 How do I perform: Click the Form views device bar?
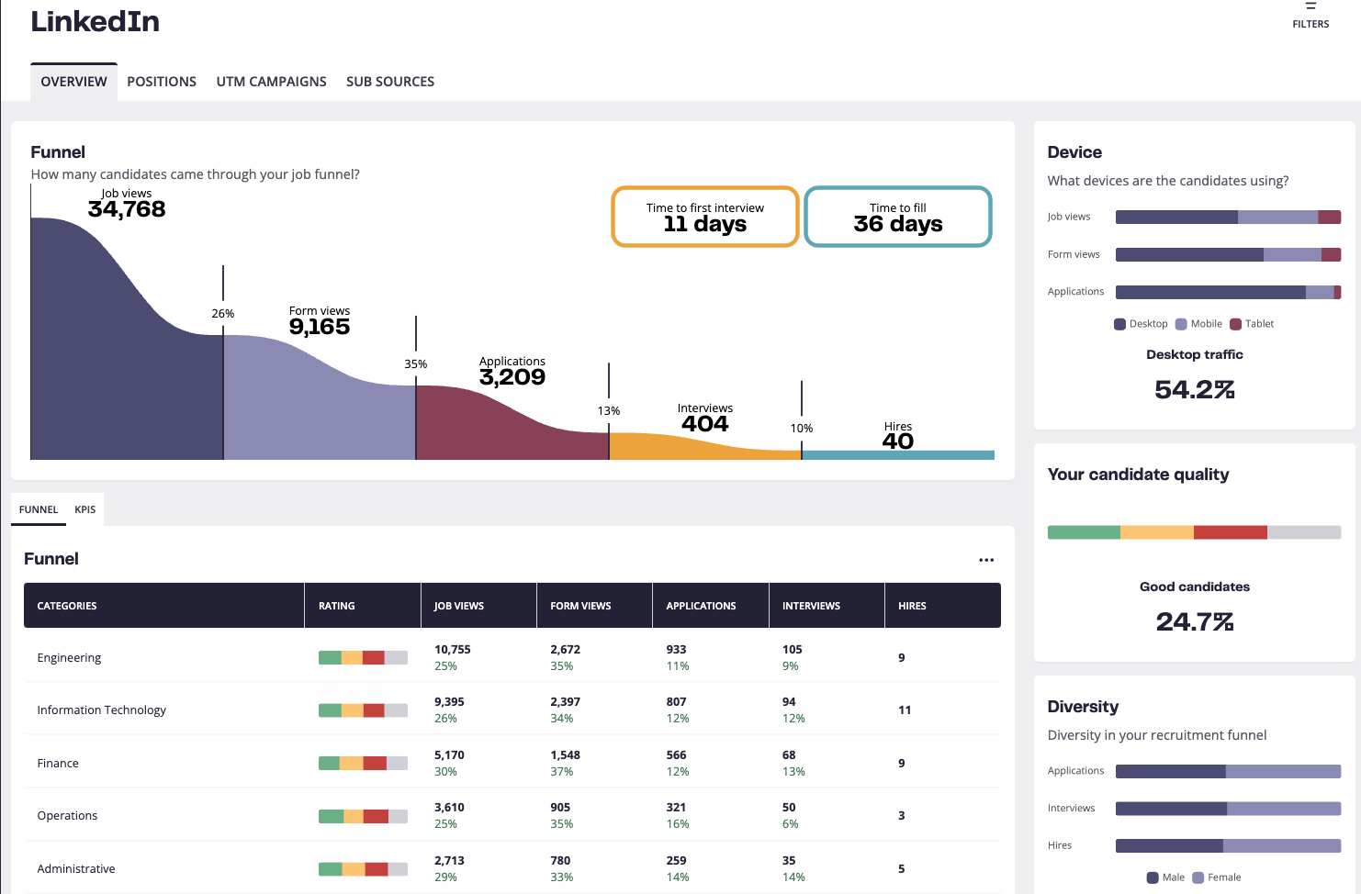(1228, 255)
